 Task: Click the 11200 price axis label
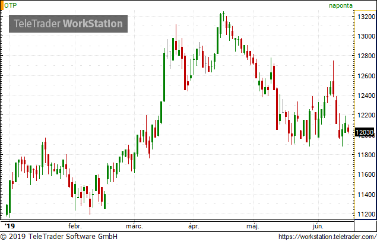pos(366,214)
